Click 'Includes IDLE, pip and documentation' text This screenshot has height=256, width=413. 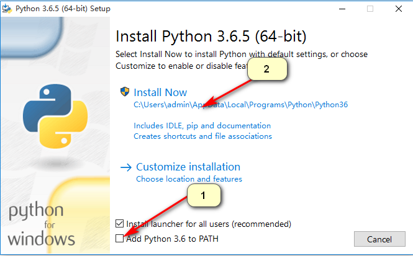pyautogui.click(x=202, y=126)
